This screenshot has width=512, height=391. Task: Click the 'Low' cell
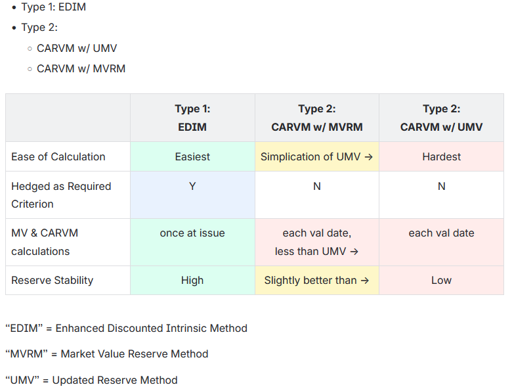pyautogui.click(x=441, y=280)
